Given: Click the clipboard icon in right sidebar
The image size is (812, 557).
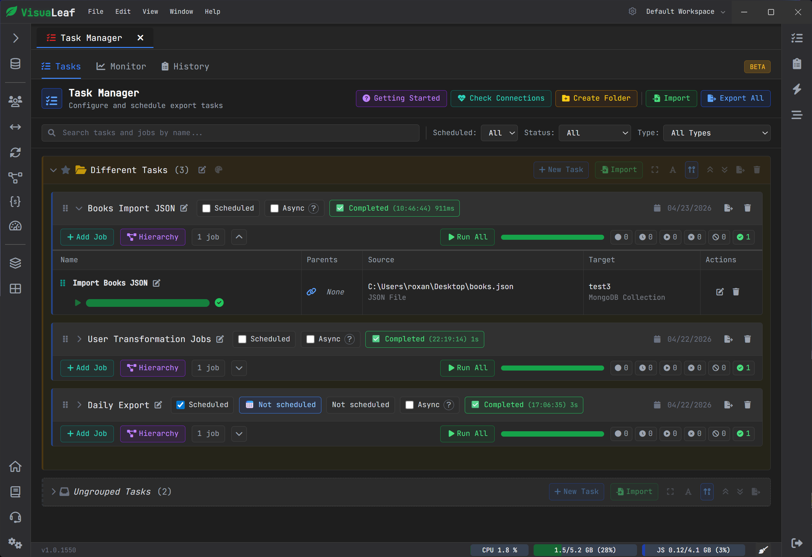Looking at the screenshot, I should tap(797, 63).
